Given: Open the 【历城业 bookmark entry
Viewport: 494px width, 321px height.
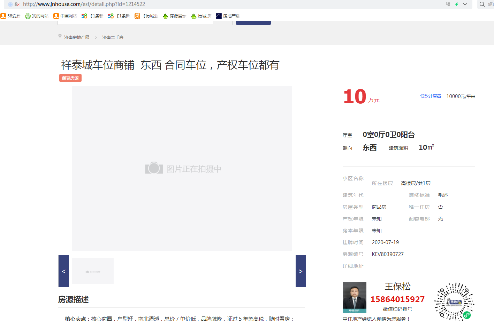Looking at the screenshot, I should click(148, 16).
